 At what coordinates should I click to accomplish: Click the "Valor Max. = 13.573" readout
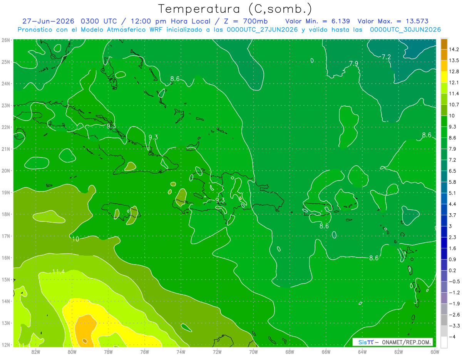coord(393,21)
